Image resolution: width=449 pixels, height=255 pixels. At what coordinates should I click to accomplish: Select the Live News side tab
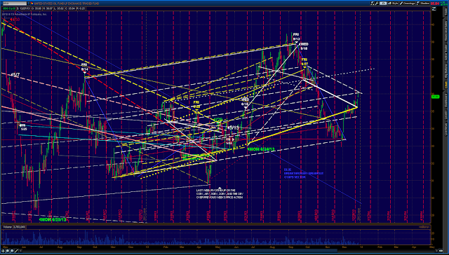click(x=446, y=129)
